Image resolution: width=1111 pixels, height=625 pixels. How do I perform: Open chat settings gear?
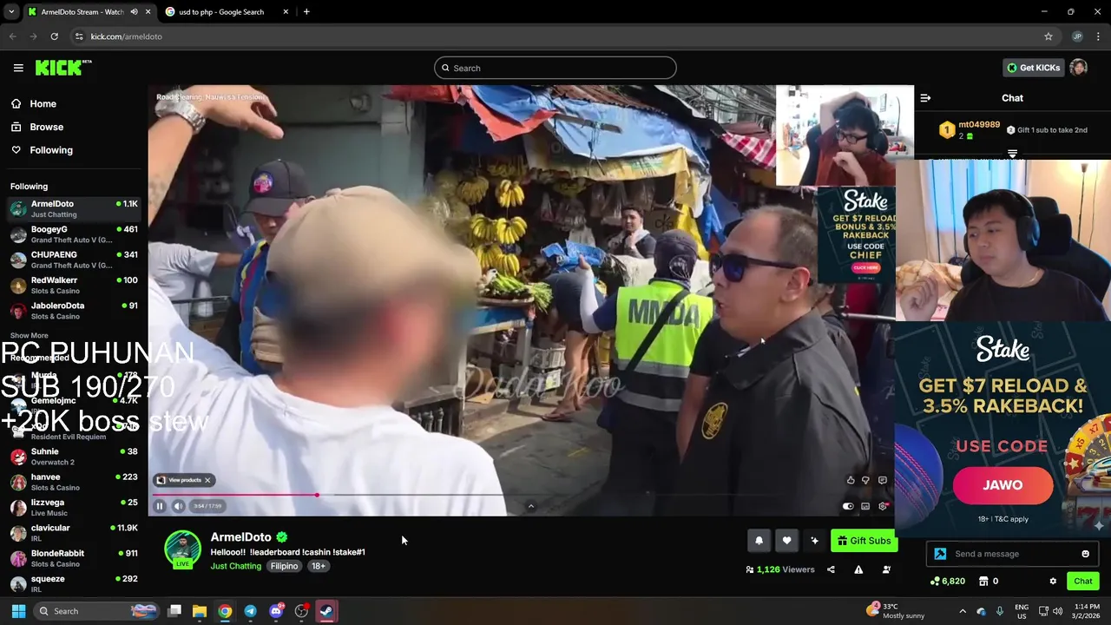pyautogui.click(x=1053, y=582)
